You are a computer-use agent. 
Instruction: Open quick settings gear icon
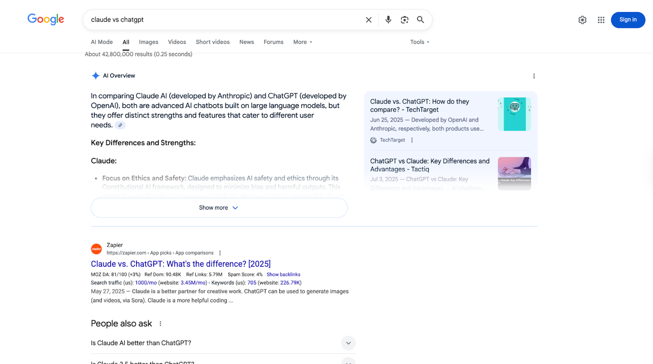click(582, 20)
